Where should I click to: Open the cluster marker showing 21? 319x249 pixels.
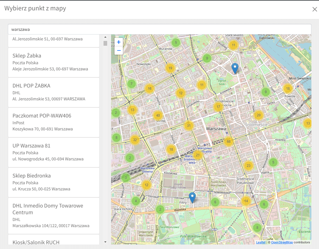click(x=198, y=155)
